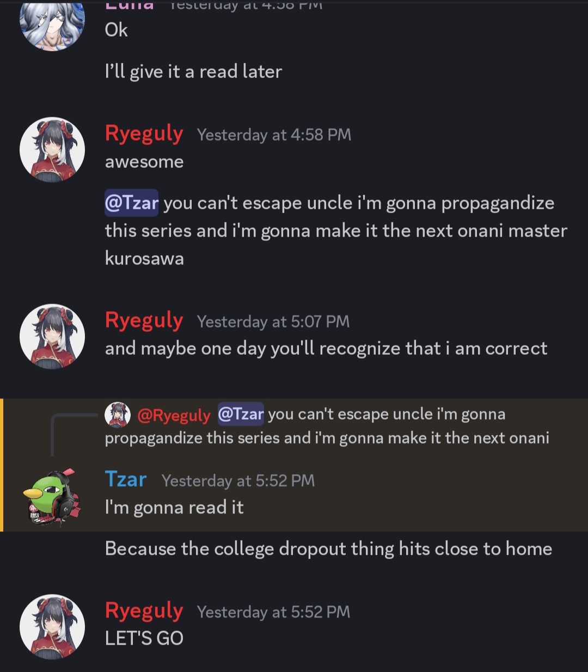Open Tzar's green bird avatar
Viewport: 588px width, 672px height.
pos(52,497)
